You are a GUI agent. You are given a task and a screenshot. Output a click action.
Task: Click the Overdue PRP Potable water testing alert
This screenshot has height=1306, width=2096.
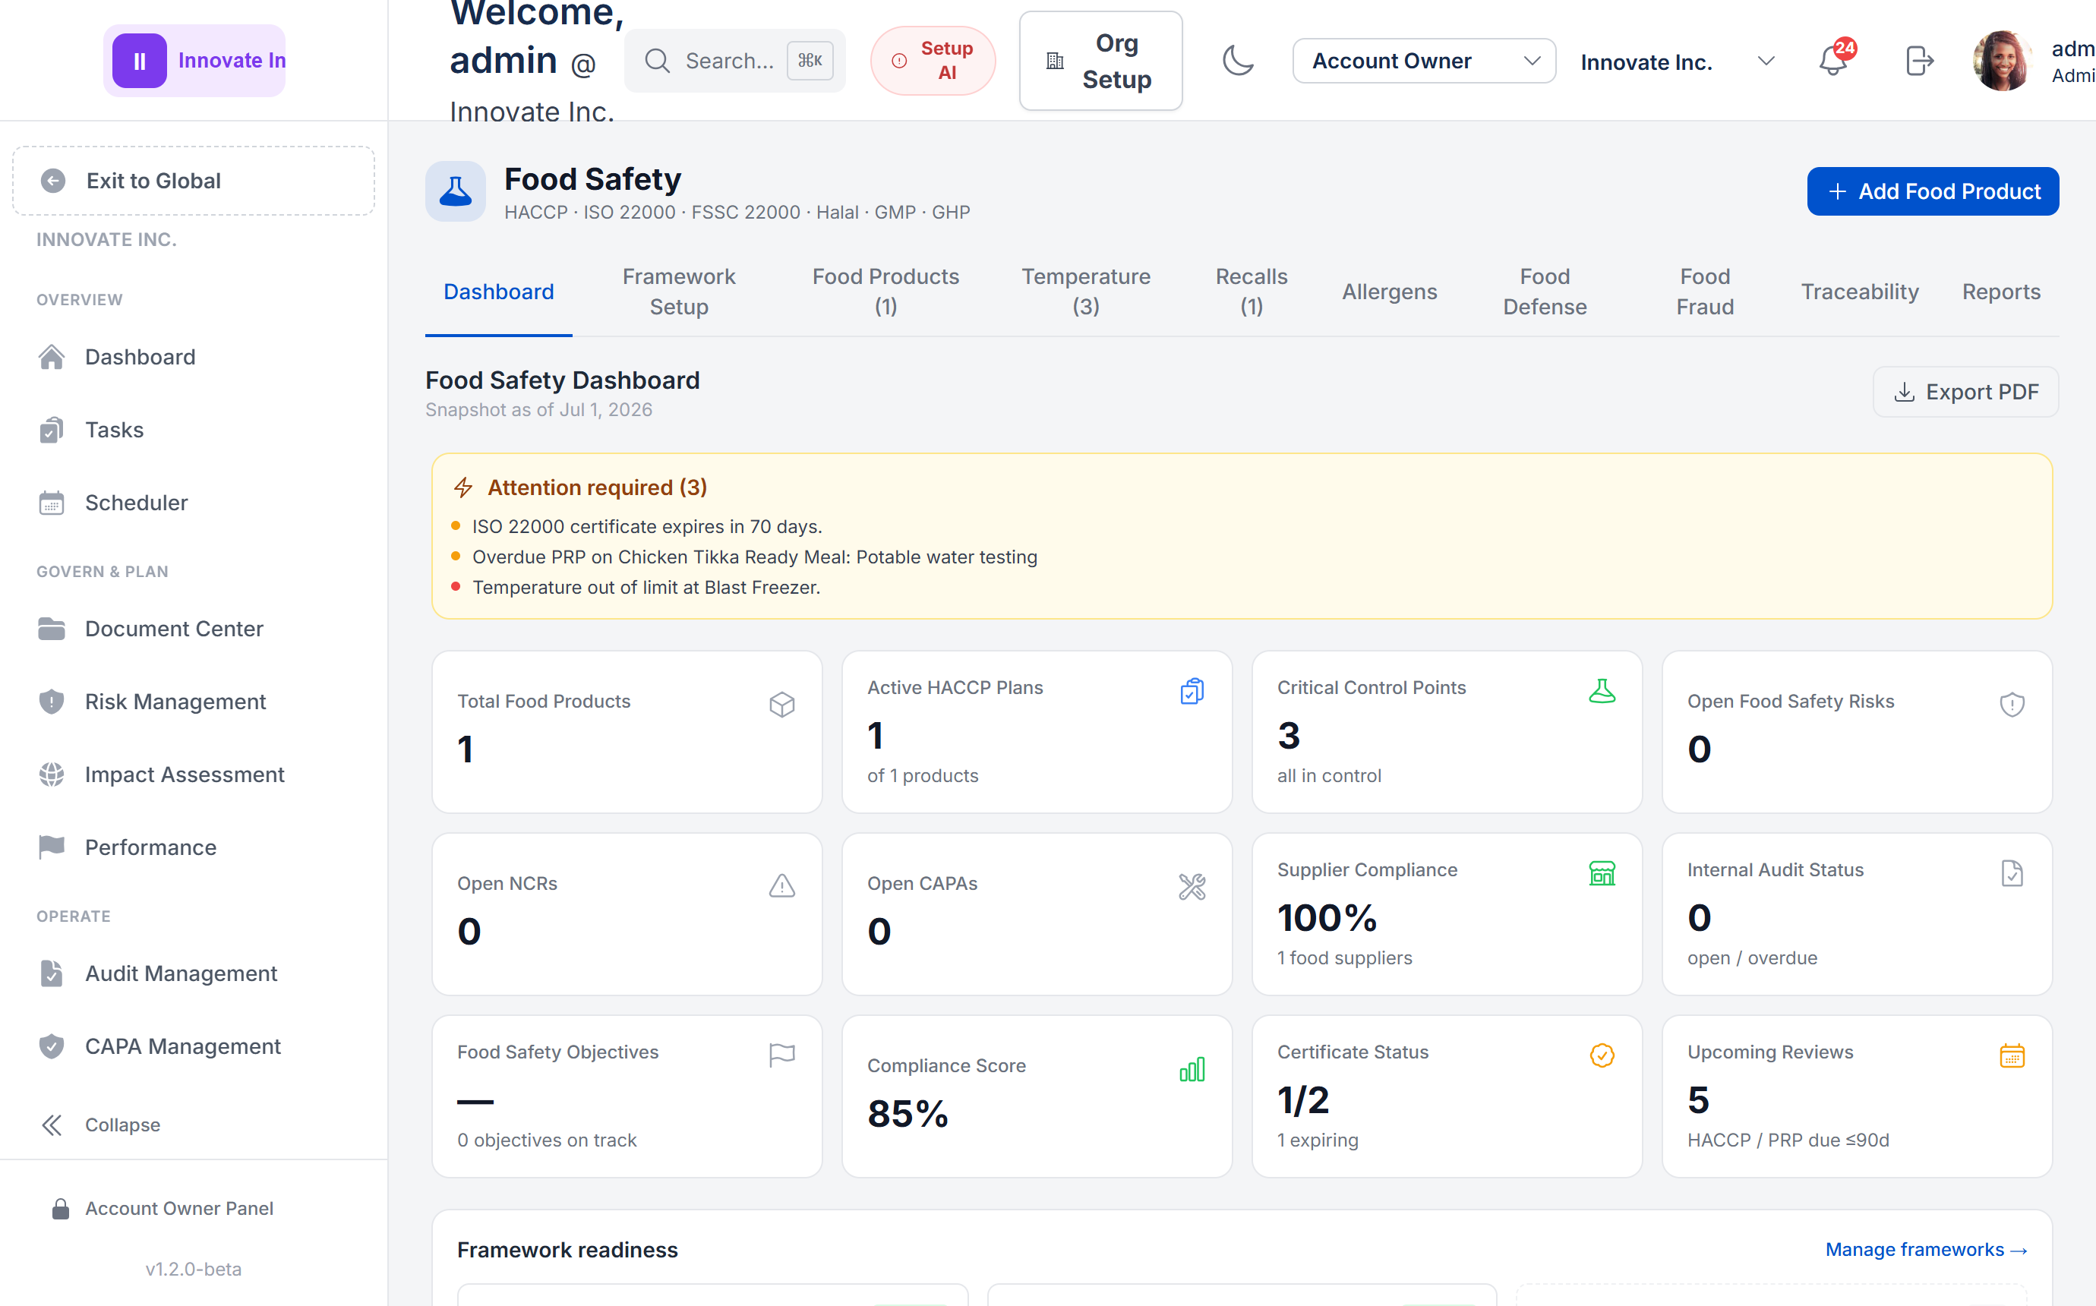click(755, 557)
